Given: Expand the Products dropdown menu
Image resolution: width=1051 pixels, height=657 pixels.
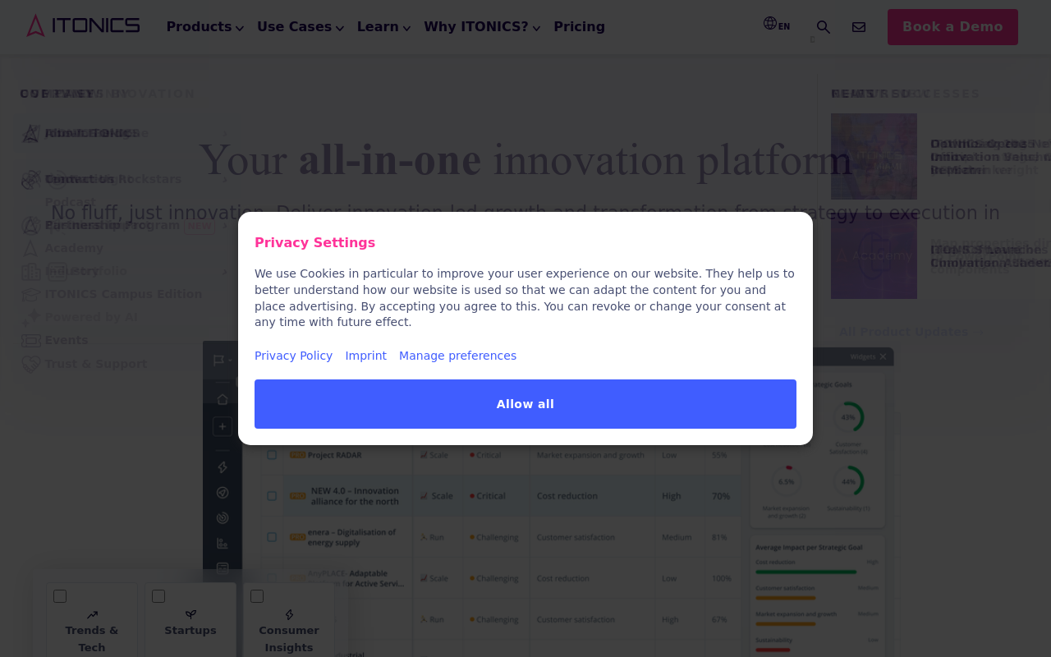Looking at the screenshot, I should click(x=205, y=27).
